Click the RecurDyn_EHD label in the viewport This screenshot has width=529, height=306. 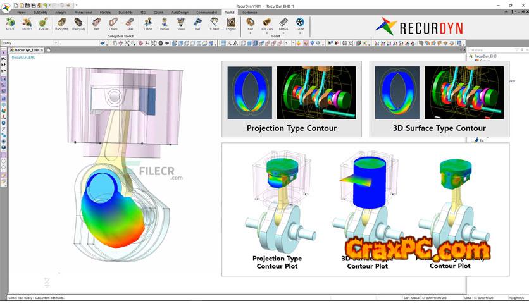pyautogui.click(x=23, y=57)
